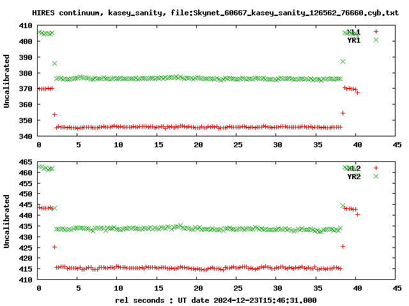Image resolution: width=409 pixels, height=306 pixels.
Task: Click the red plus marker beside XL2 legend
Action: pyautogui.click(x=376, y=168)
